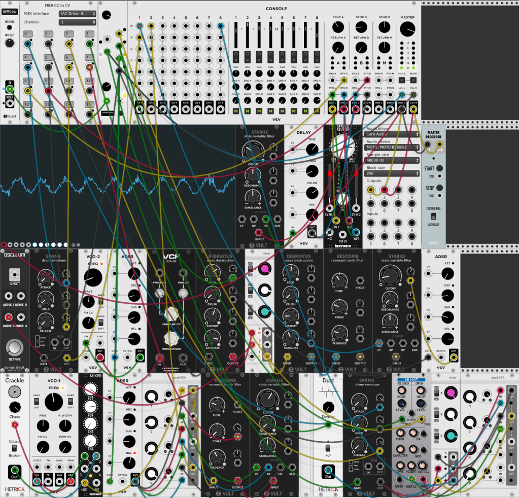Expand the Sample rate dropdown

point(391,160)
